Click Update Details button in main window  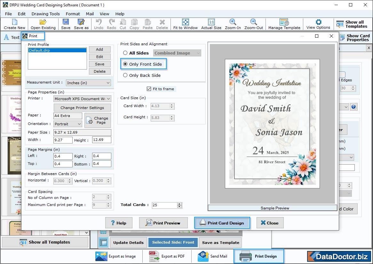(x=129, y=242)
